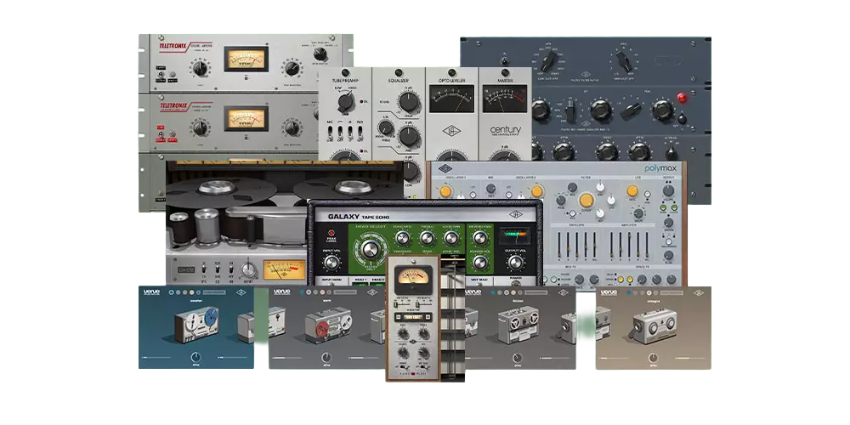Click the Century Tube Preamp gain knob
This screenshot has width=850, height=425.
click(346, 102)
